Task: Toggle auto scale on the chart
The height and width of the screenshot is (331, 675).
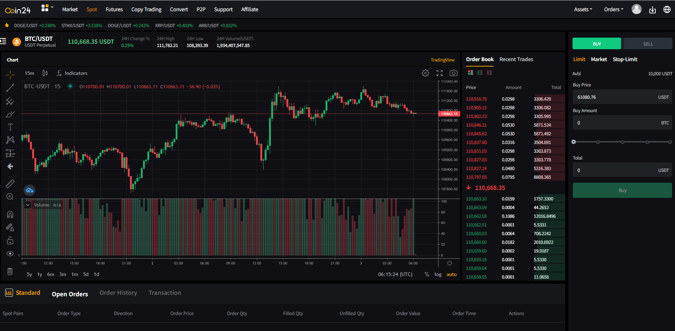Action: 451,274
